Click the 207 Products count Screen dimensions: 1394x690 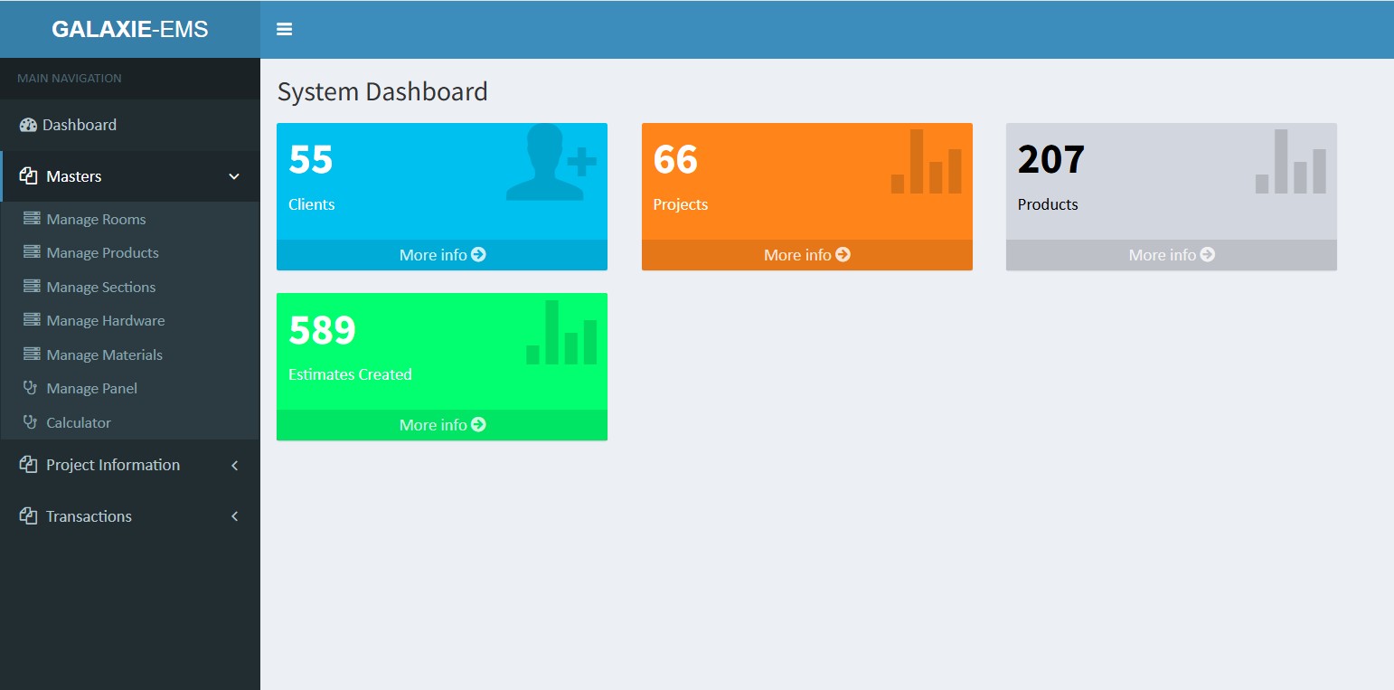[x=1050, y=160]
